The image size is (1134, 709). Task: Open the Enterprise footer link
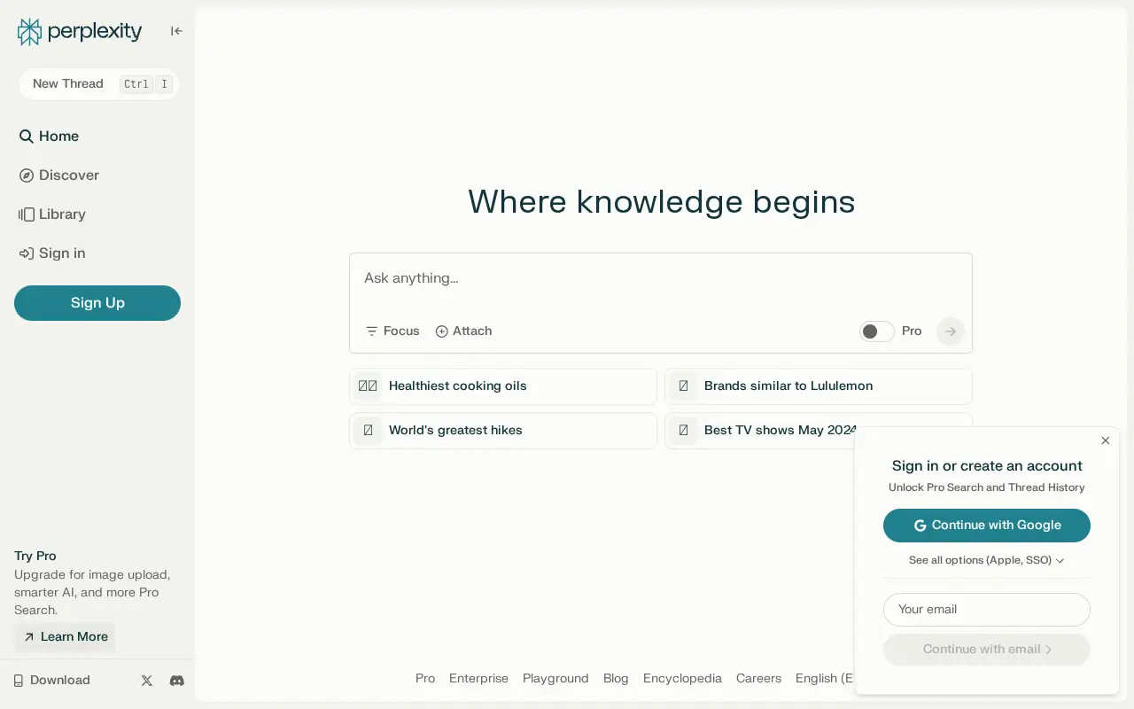click(x=478, y=679)
